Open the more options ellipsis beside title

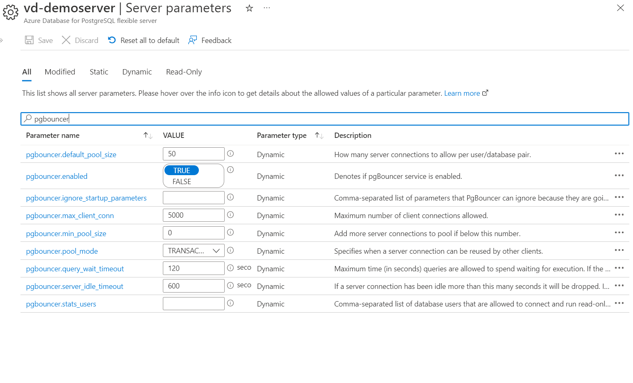(267, 8)
